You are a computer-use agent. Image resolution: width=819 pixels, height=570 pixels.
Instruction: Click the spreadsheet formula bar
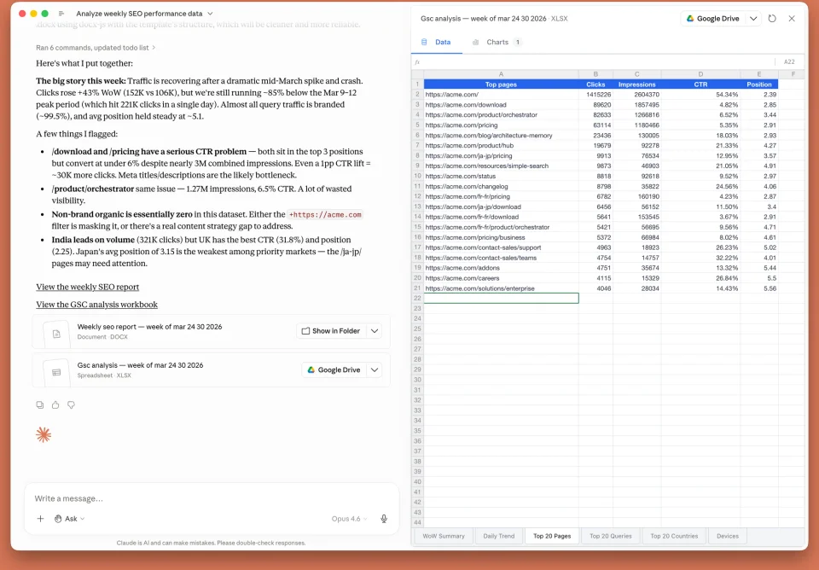point(595,62)
